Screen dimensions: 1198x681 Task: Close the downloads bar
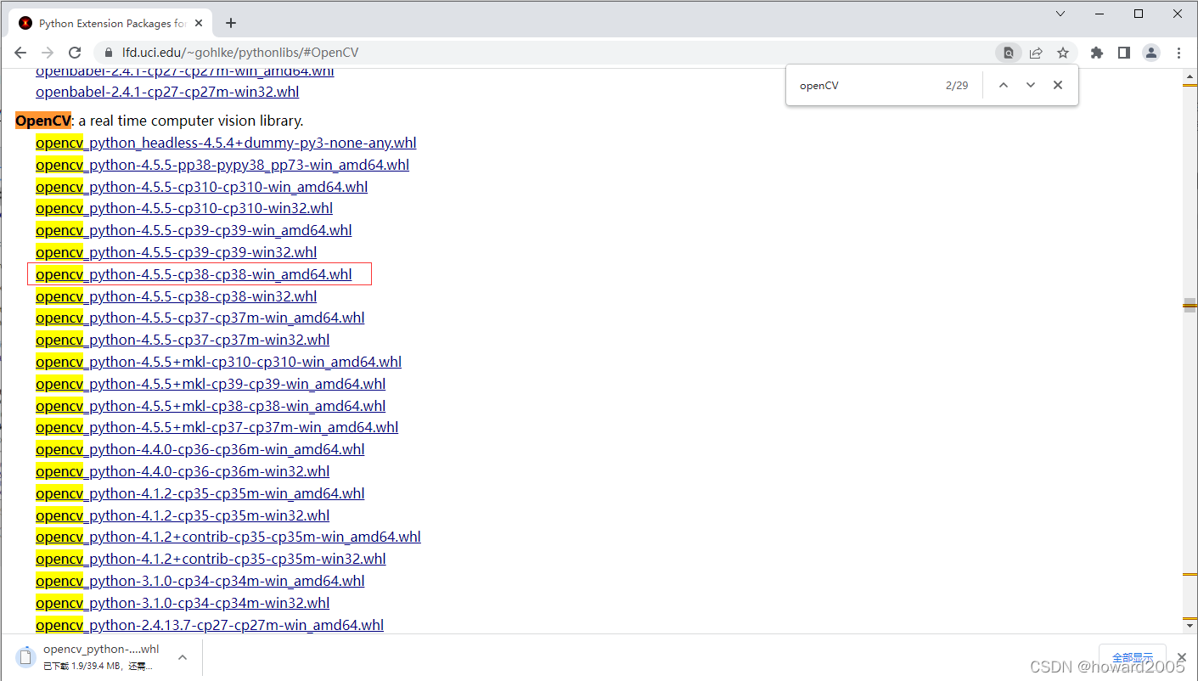(1181, 657)
